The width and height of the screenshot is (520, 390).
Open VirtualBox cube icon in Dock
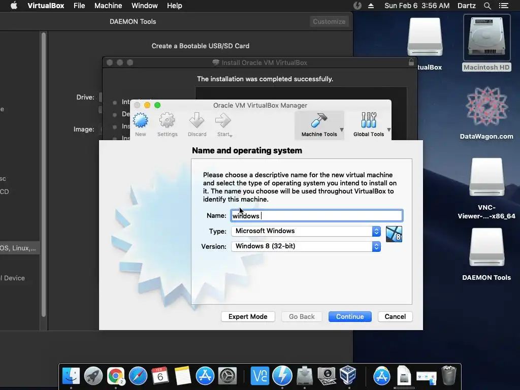348,375
